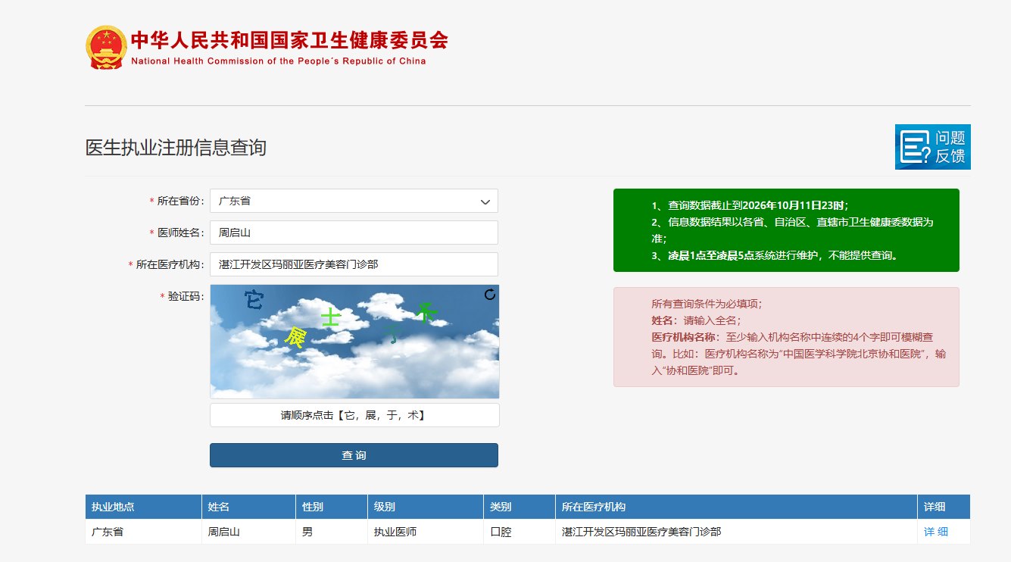The image size is (1011, 562).
Task: Click the English National Health Commission subtitle
Action: tap(279, 61)
